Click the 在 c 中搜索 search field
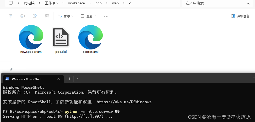Image resolution: width=255 pixels, height=122 pixels. pyautogui.click(x=218, y=3)
